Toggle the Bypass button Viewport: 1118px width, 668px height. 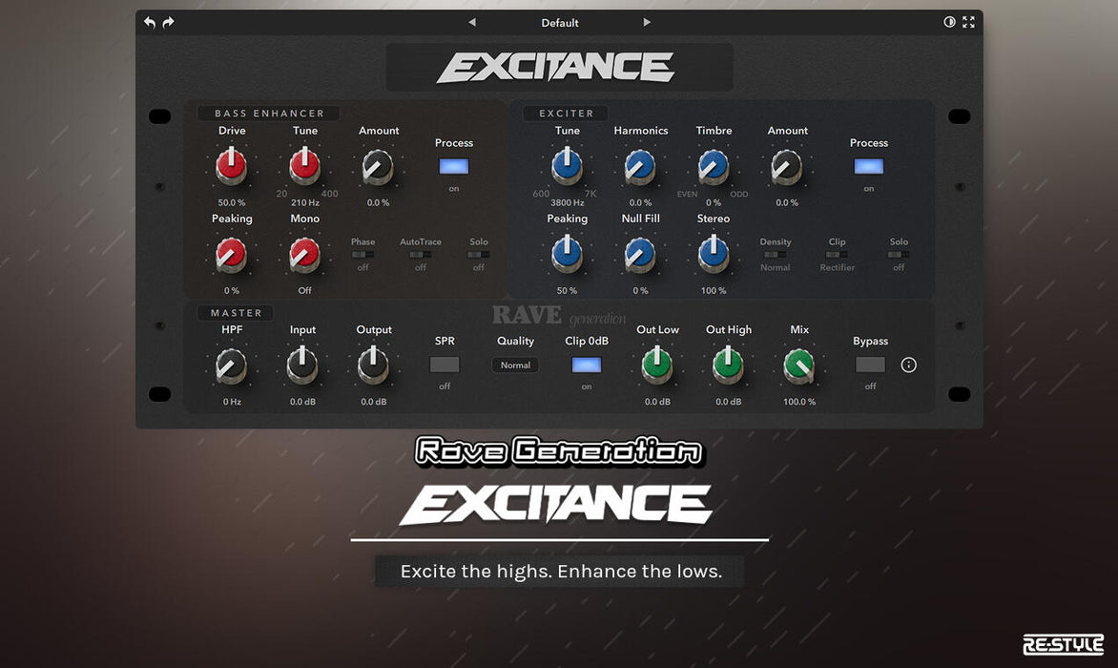point(870,365)
